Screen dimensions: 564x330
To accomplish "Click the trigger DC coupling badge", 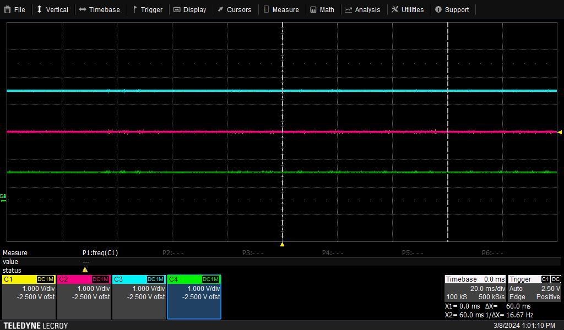I will click(x=555, y=279).
